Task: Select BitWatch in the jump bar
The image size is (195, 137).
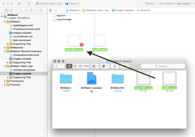Action: (73, 10)
